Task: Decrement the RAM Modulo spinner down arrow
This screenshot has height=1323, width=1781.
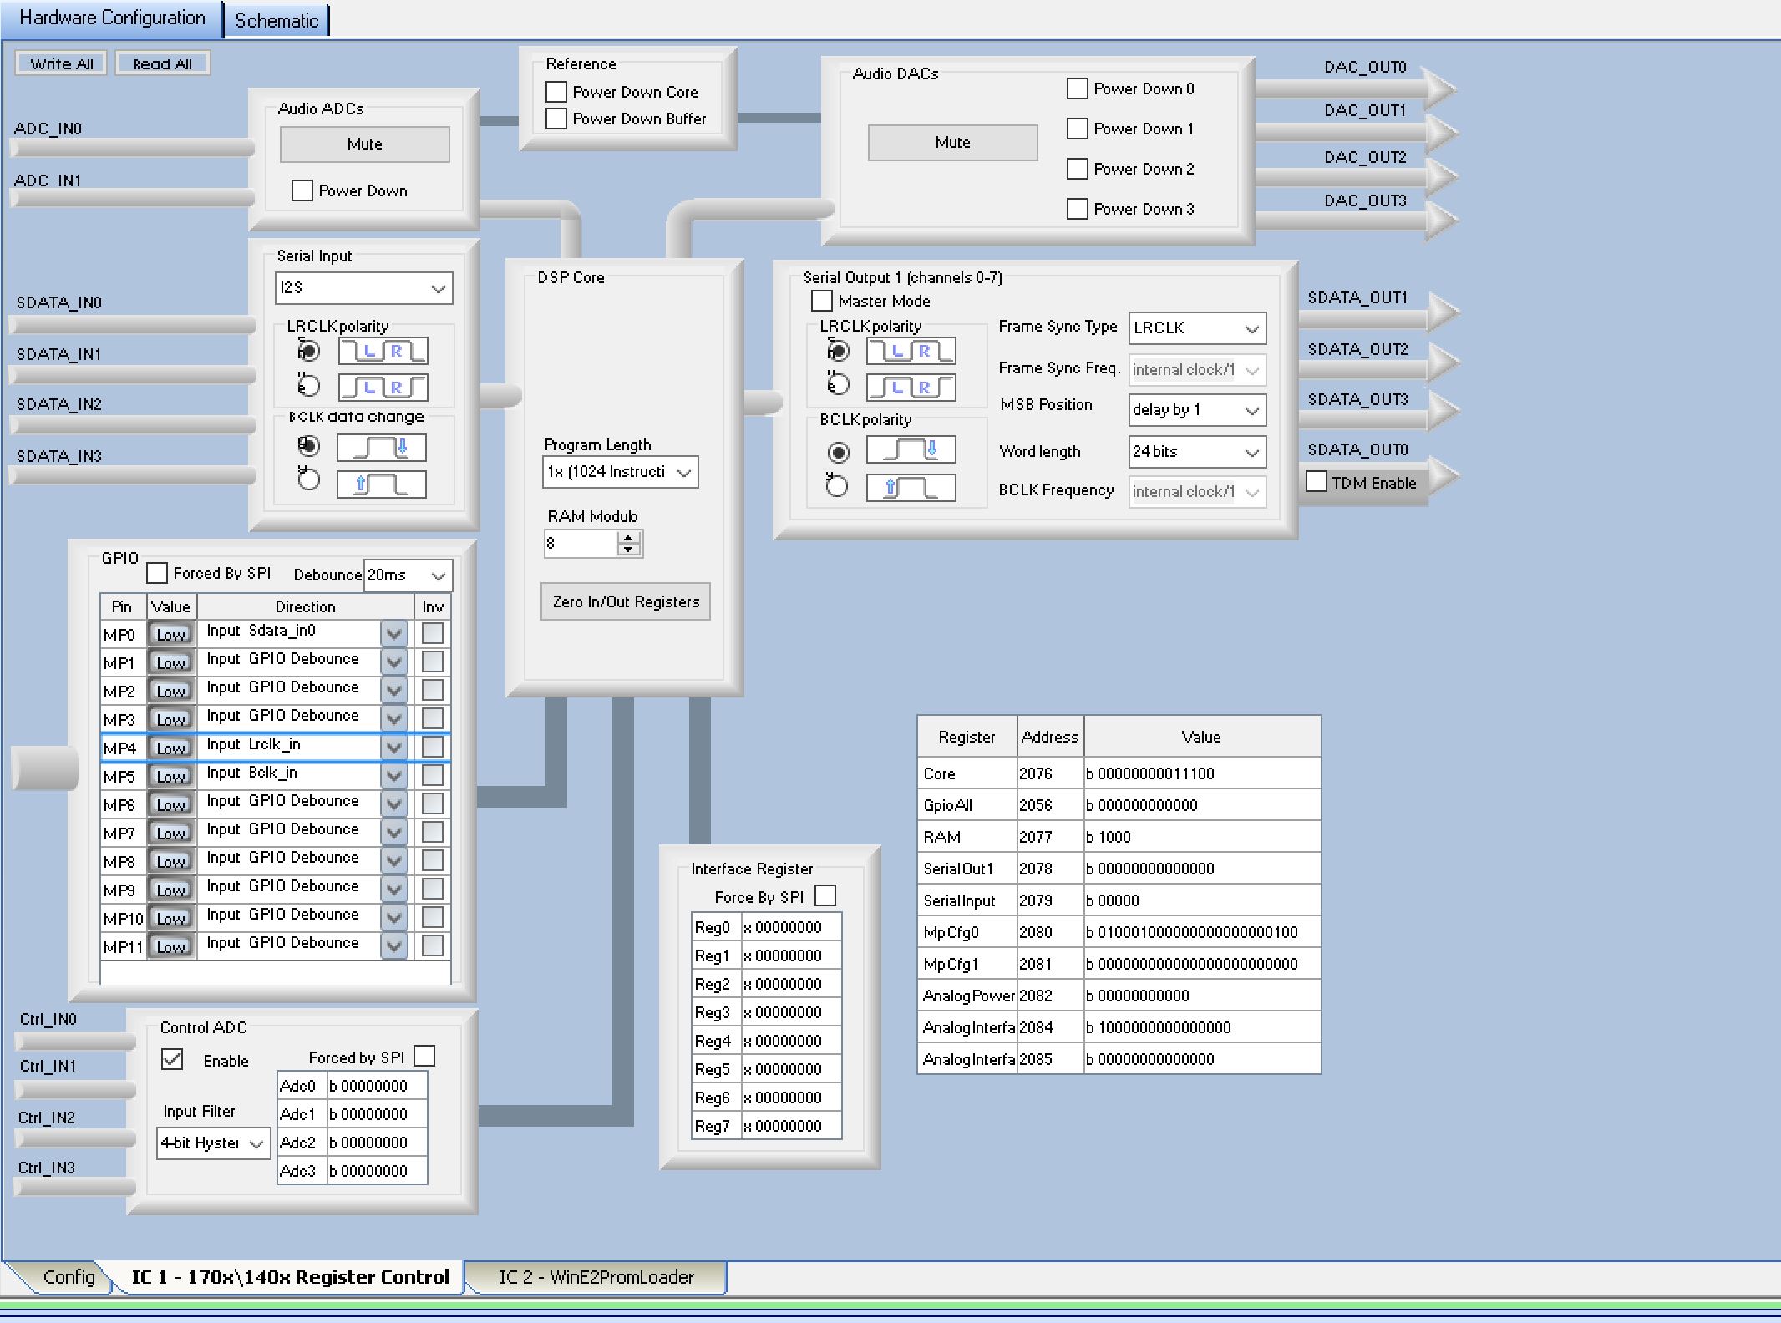Action: (x=628, y=550)
